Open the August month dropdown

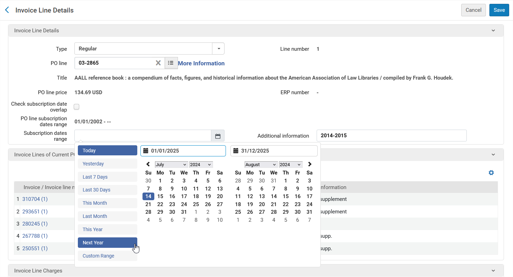point(261,165)
